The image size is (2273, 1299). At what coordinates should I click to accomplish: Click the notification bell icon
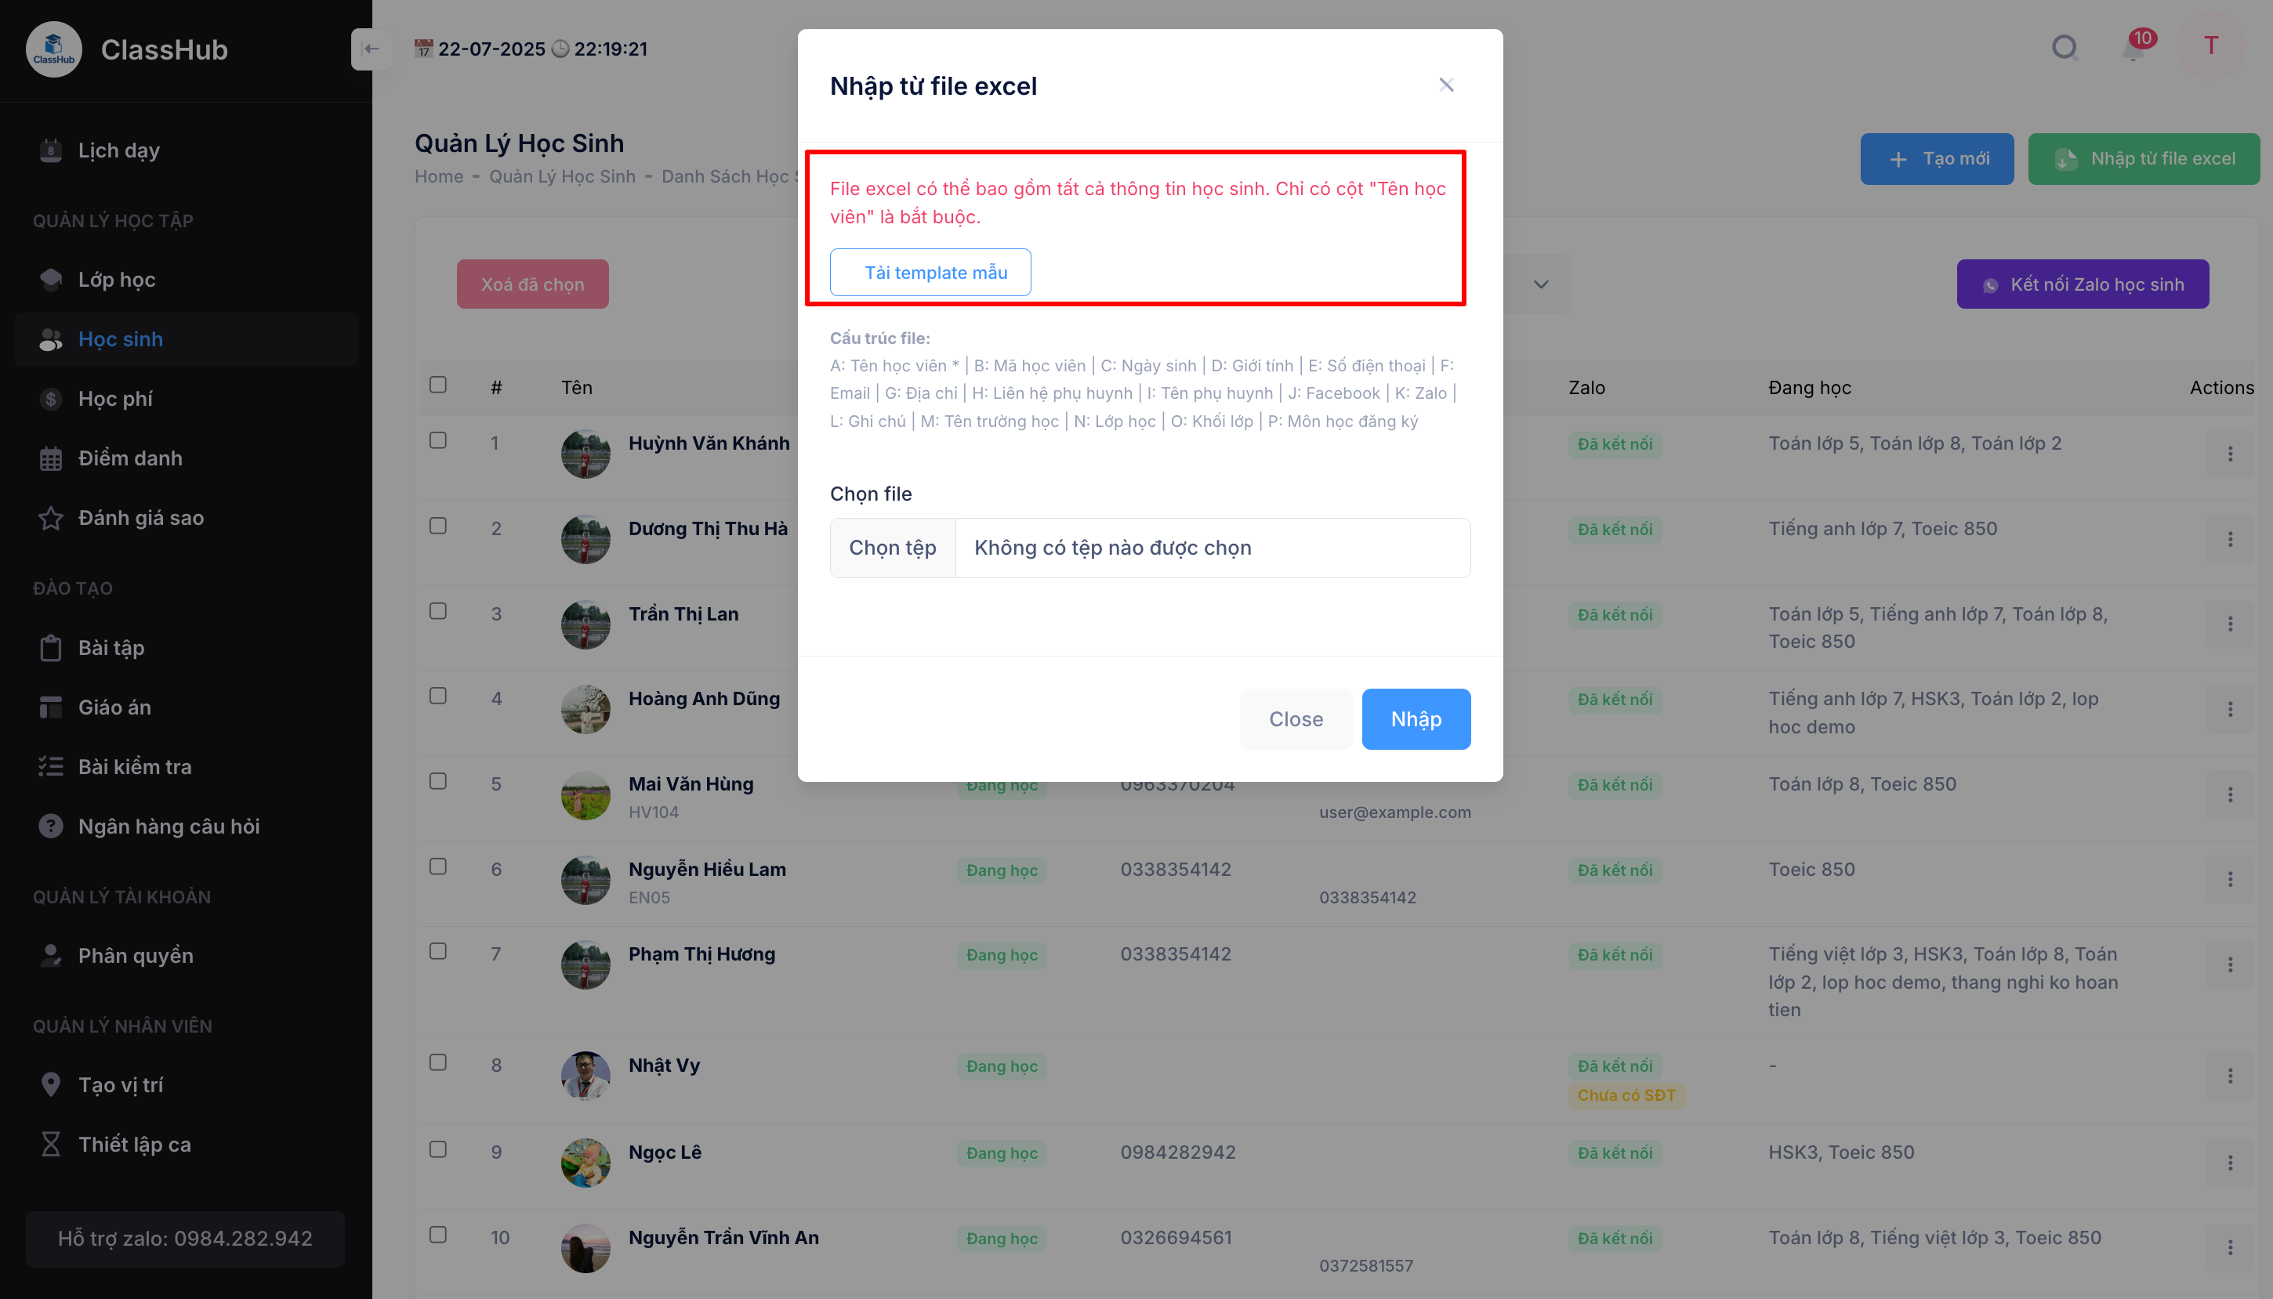tap(2133, 47)
